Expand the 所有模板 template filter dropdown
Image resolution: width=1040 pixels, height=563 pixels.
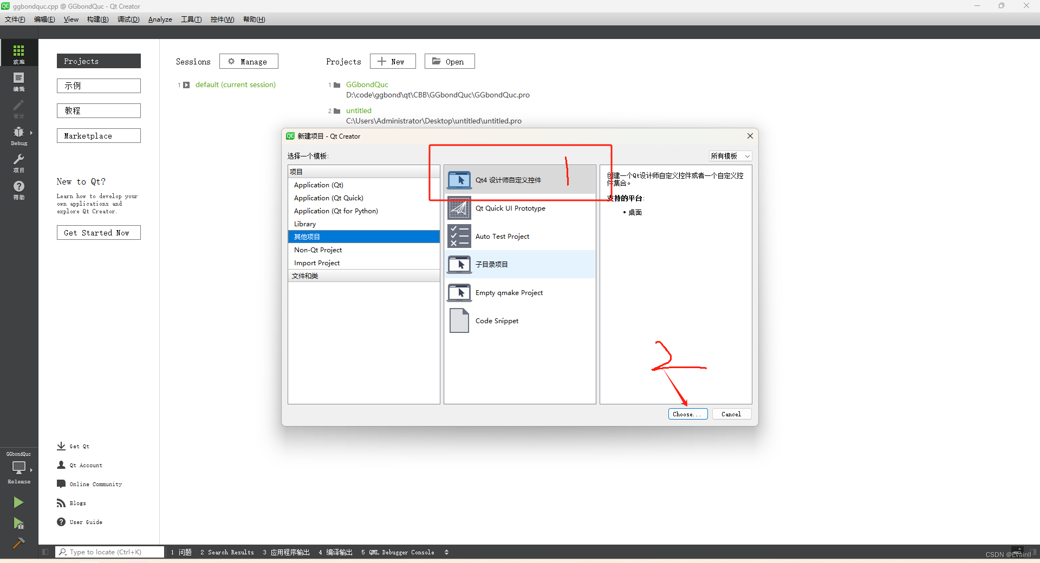(730, 156)
